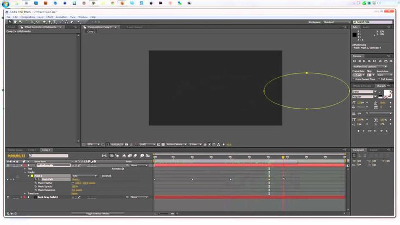
Task: Toggle Mask Path stopwatch
Action: 36,179
